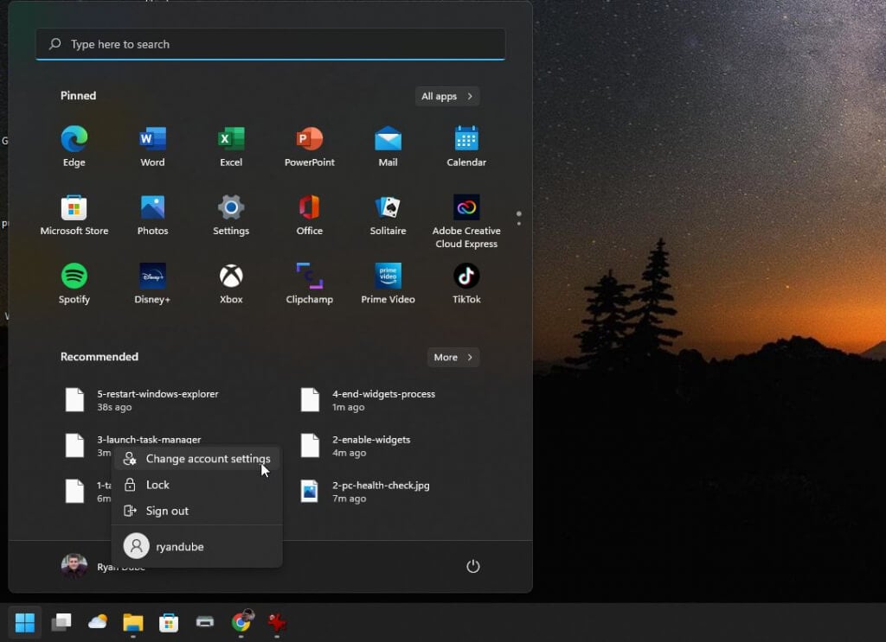Expand More recommended items

[x=453, y=358]
